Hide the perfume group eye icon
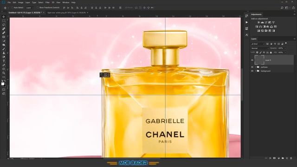The height and width of the screenshot is (167, 297). [252, 67]
